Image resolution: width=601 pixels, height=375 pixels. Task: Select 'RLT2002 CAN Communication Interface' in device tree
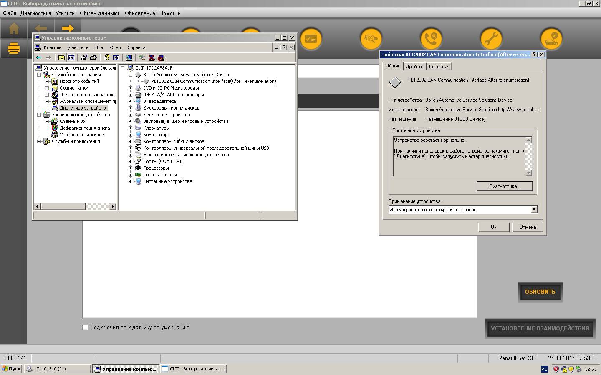213,82
